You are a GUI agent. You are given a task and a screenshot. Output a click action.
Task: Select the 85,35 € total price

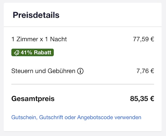pyautogui.click(x=142, y=99)
